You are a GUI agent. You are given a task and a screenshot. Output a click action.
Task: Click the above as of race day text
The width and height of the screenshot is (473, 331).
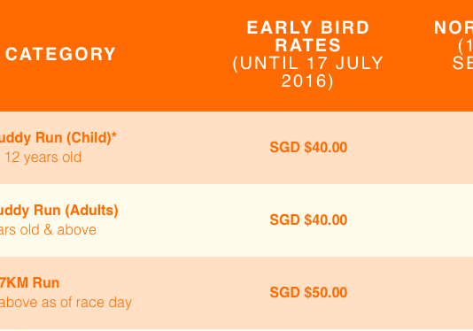(x=66, y=303)
